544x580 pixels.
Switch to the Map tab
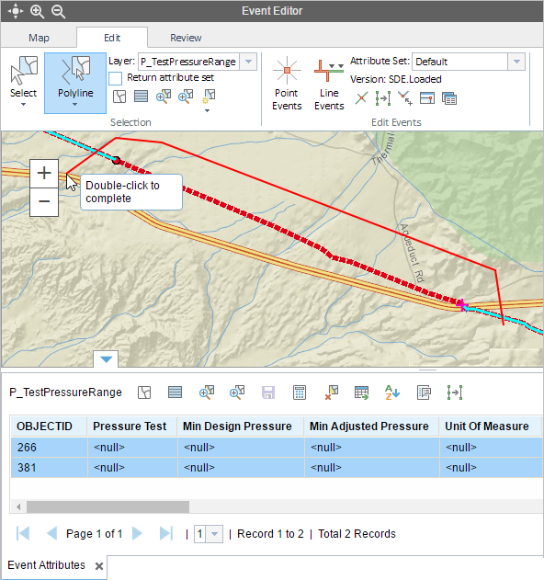click(x=39, y=38)
